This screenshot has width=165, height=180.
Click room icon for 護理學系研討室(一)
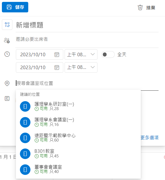click(x=25, y=107)
